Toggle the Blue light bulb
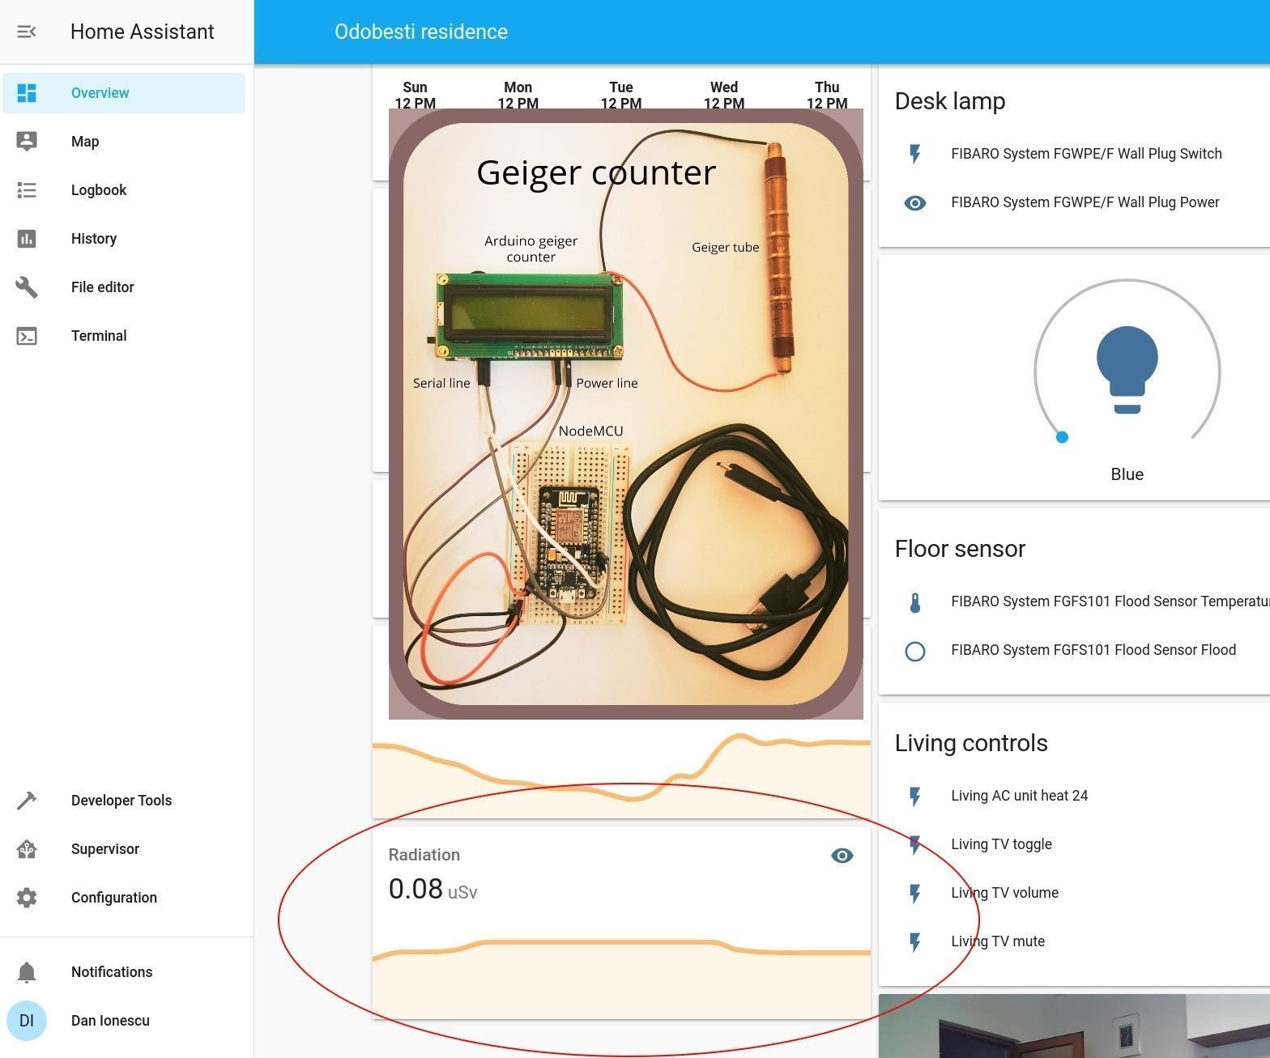 coord(1127,369)
